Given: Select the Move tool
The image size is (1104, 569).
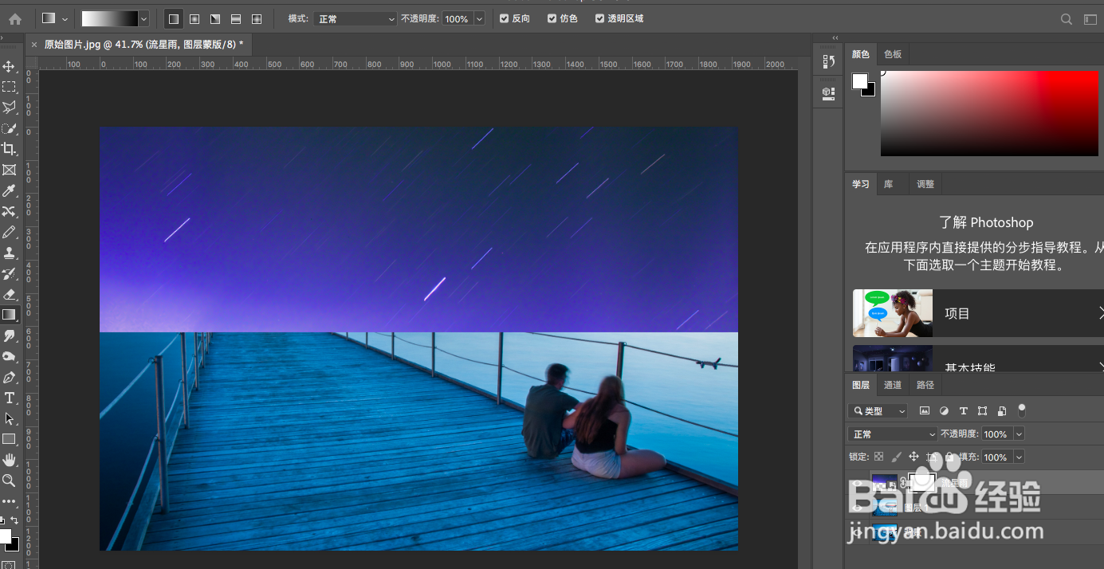Looking at the screenshot, I should [10, 66].
